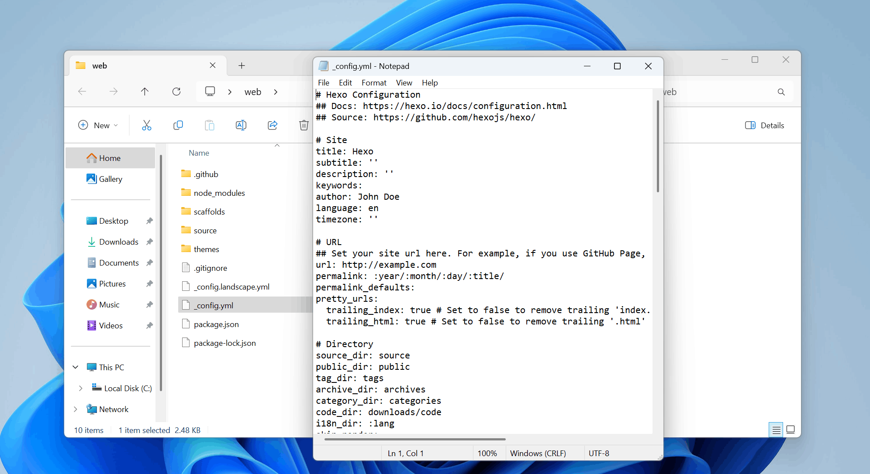Unpin Videos using its pin icon
The height and width of the screenshot is (474, 870).
click(149, 325)
